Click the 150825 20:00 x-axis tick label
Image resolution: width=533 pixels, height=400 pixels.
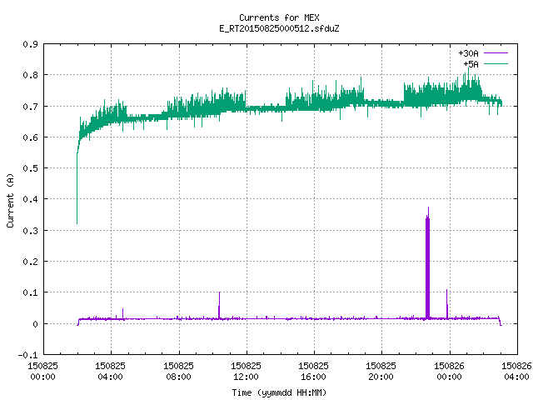pyautogui.click(x=381, y=371)
